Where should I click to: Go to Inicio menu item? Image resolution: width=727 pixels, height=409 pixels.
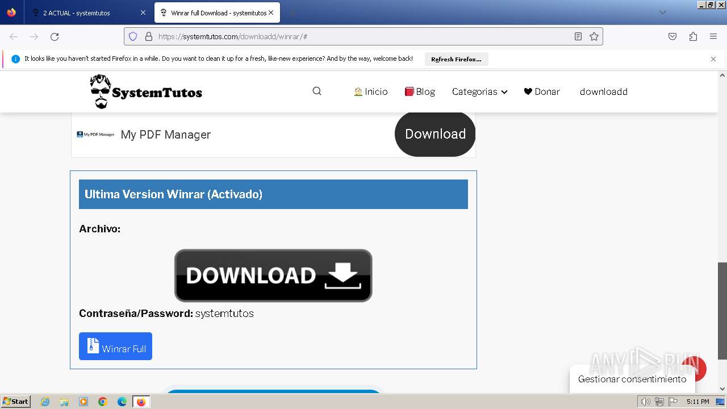point(370,91)
